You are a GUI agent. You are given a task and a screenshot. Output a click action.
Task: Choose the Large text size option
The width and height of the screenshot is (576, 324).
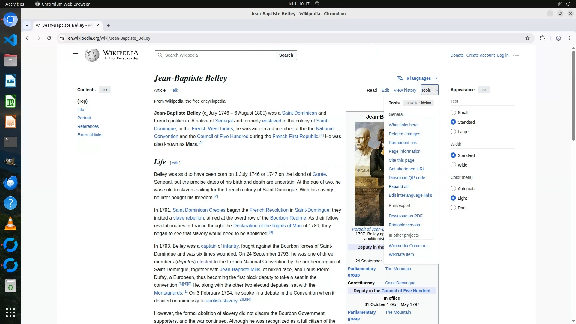point(453,132)
